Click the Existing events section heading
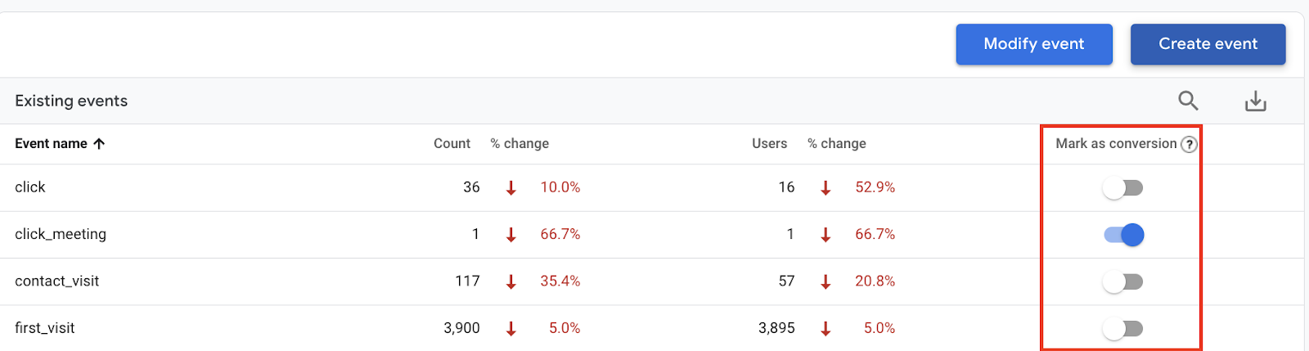Screen dimensions: 1309x351 tap(71, 101)
